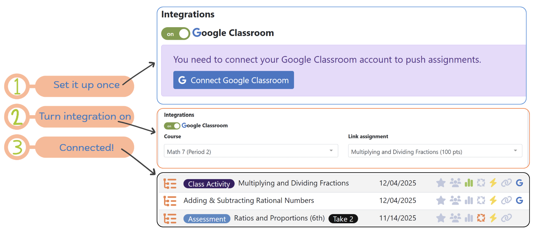Expand the Link assignment dropdown

click(x=435, y=151)
